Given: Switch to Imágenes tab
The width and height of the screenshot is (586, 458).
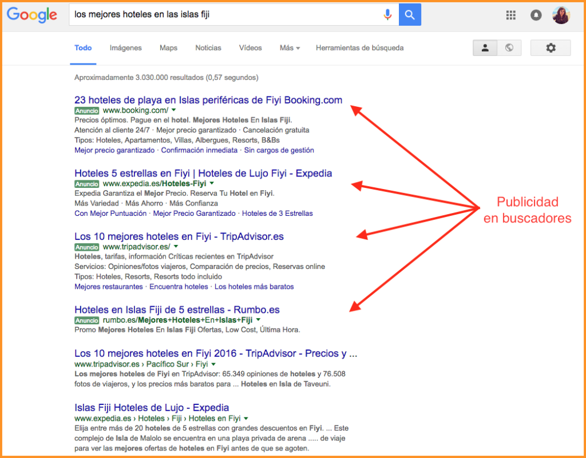Looking at the screenshot, I should 125,48.
